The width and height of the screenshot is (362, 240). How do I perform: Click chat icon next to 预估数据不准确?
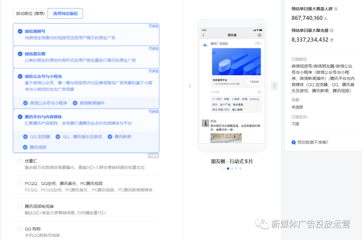click(294, 142)
